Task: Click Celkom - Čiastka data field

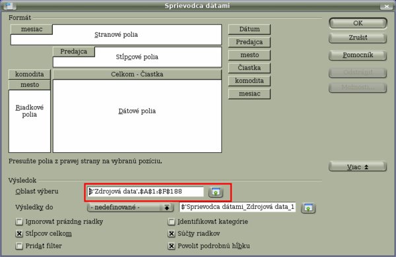Action: point(137,74)
